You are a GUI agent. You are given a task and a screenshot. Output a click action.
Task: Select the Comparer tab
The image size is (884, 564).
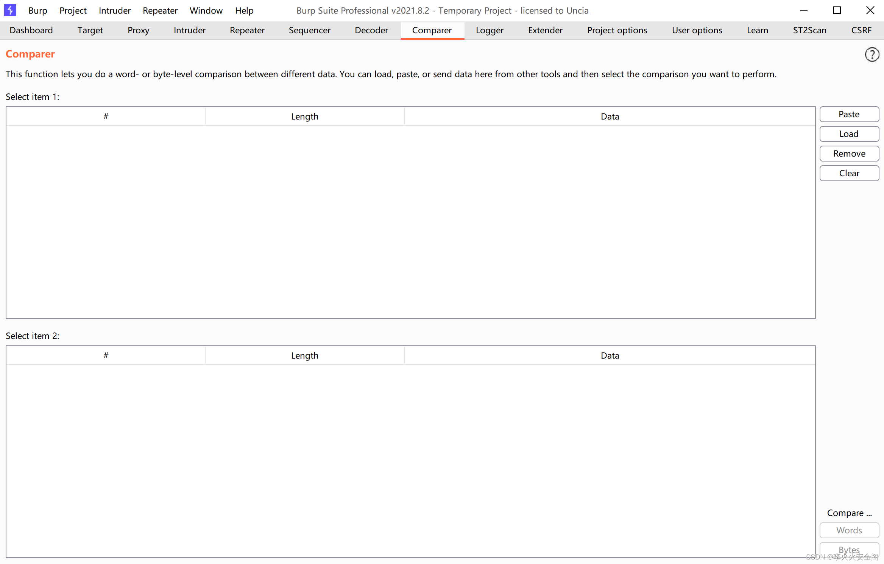point(432,30)
